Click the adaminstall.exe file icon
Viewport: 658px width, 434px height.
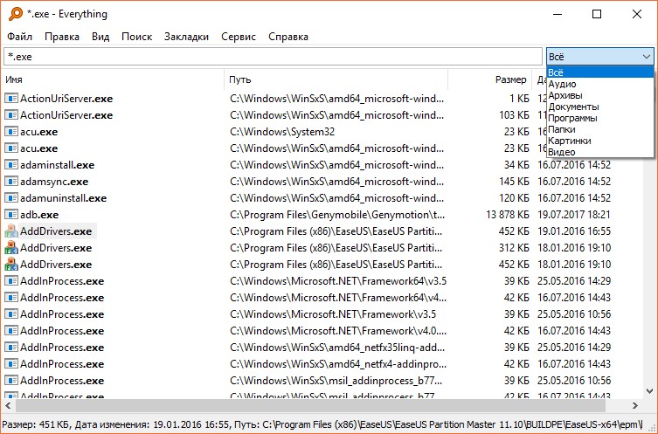tap(11, 165)
